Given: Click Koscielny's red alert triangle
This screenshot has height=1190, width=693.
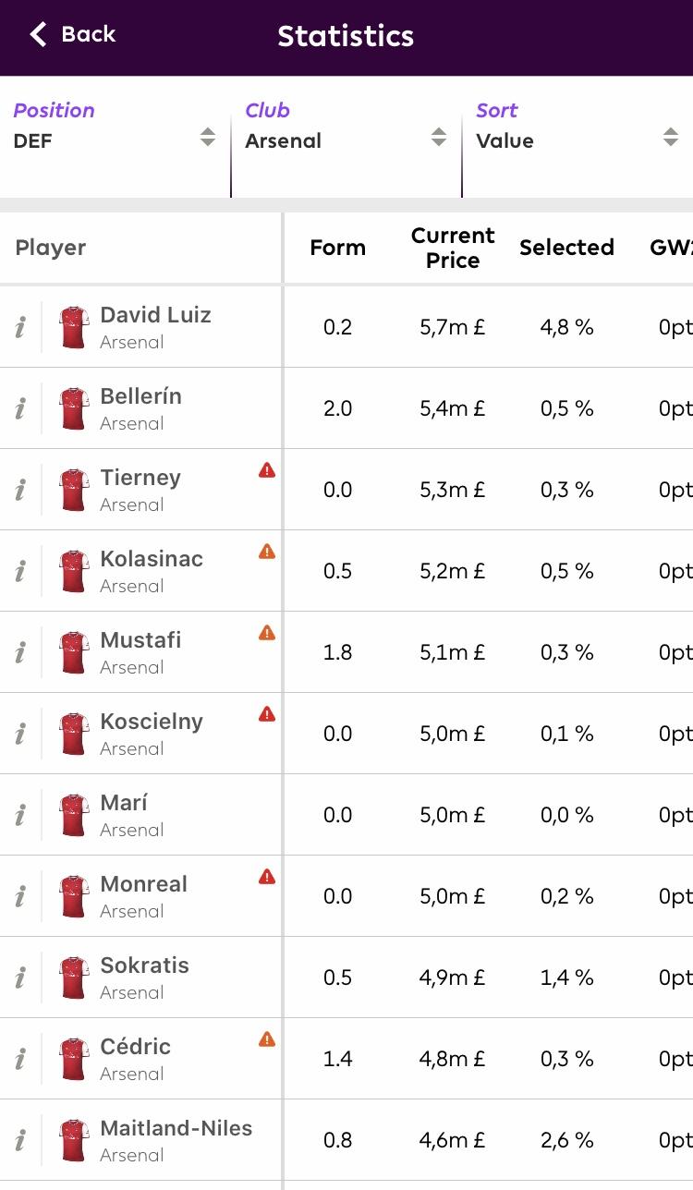Looking at the screenshot, I should (267, 714).
